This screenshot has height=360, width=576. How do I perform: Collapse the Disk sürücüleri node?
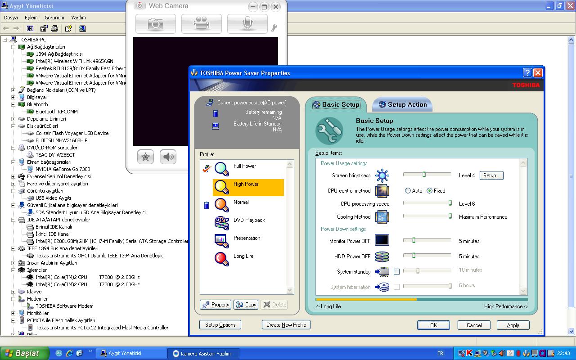(x=13, y=126)
